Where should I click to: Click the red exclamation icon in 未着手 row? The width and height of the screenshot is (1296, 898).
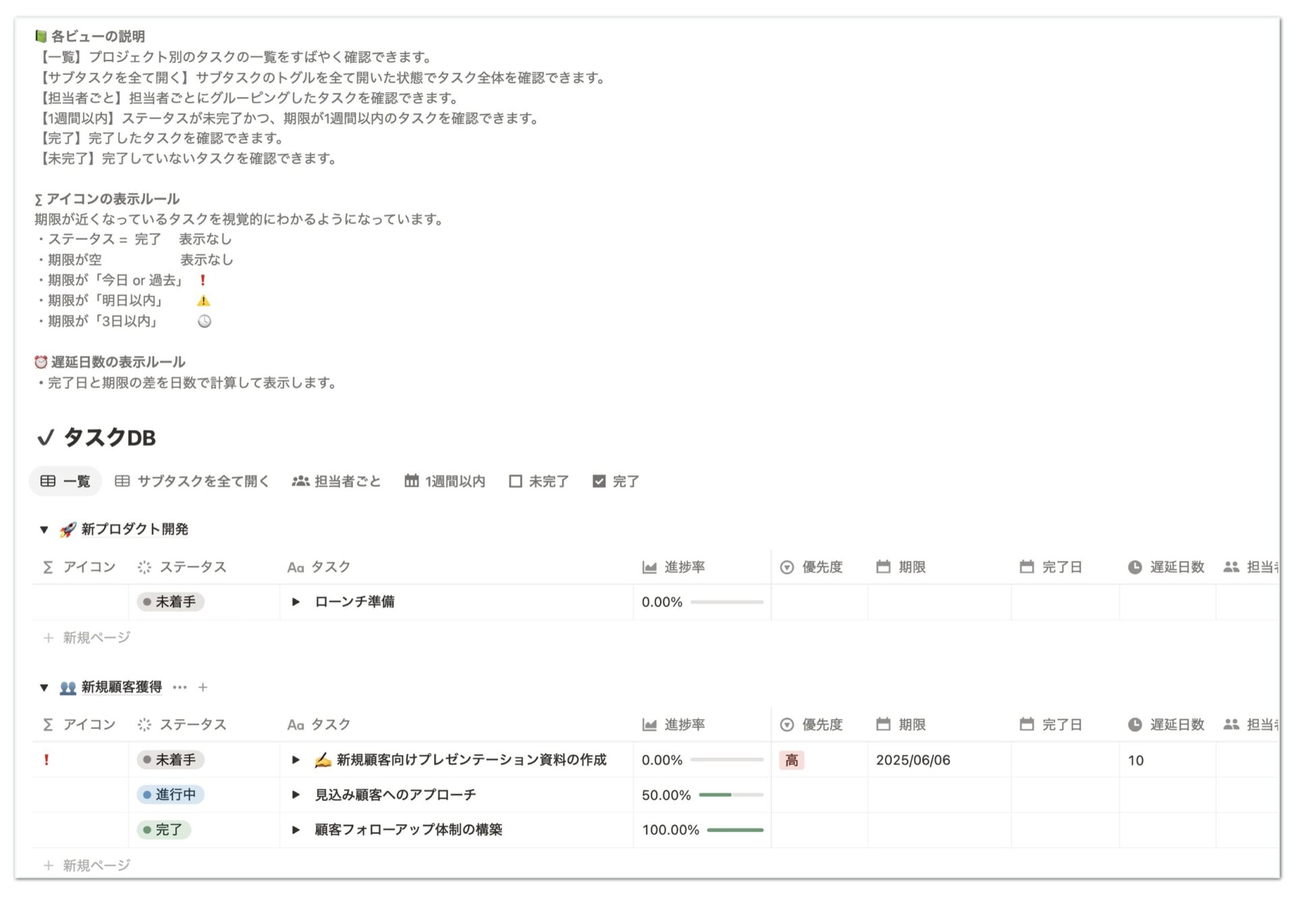[x=46, y=760]
